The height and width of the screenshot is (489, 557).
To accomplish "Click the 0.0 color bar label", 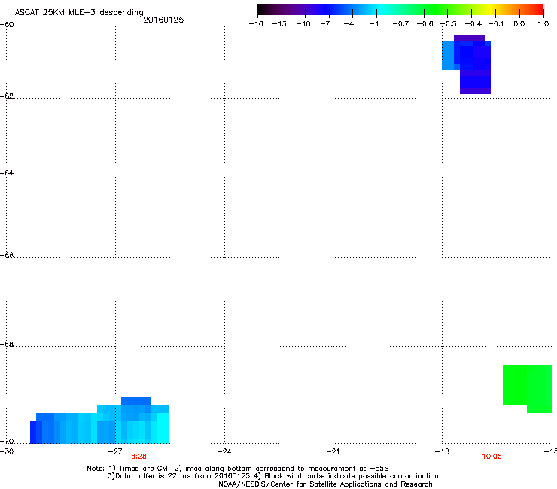I will tap(519, 24).
